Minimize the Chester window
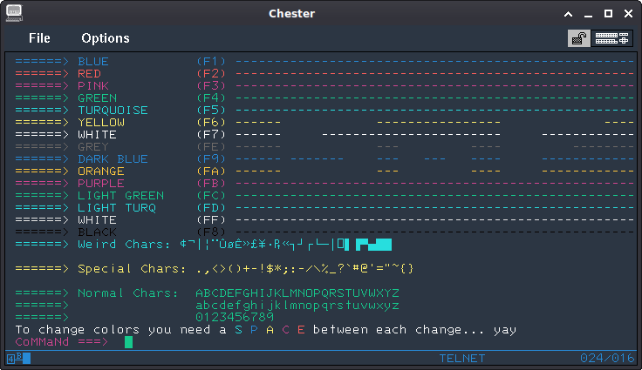The width and height of the screenshot is (642, 370). (589, 14)
